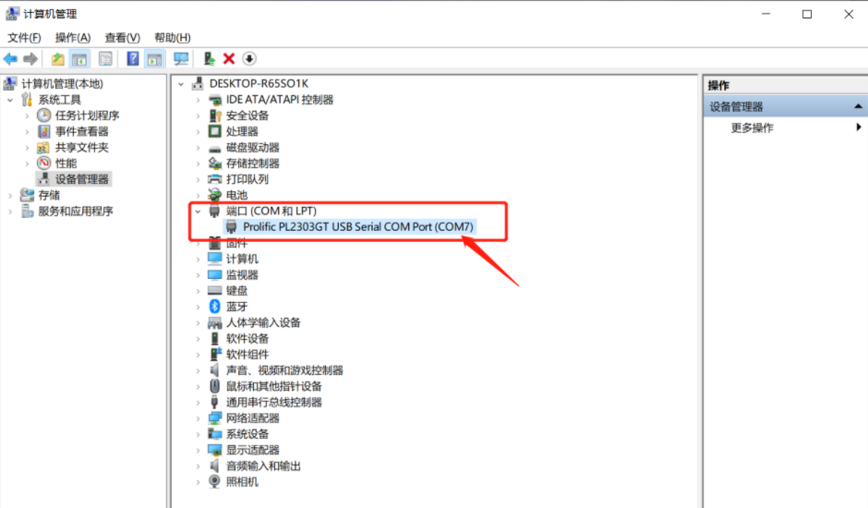Image resolution: width=868 pixels, height=508 pixels.
Task: Click the camera category icon
Action: 215,481
